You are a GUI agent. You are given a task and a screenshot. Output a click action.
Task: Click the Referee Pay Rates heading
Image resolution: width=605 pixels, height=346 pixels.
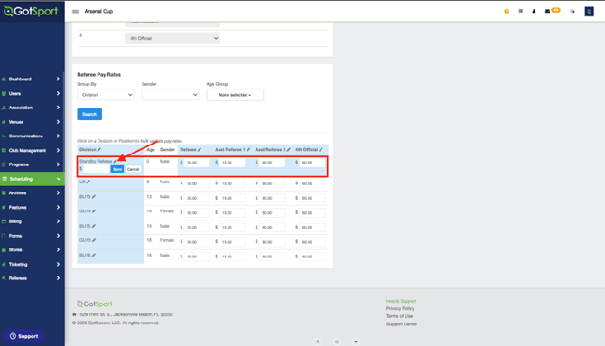click(98, 74)
